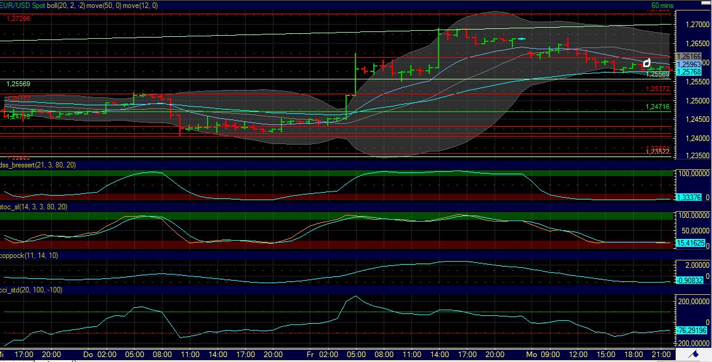
Task: Click the dss_bressert value tag 1,33376
Action: (689, 197)
